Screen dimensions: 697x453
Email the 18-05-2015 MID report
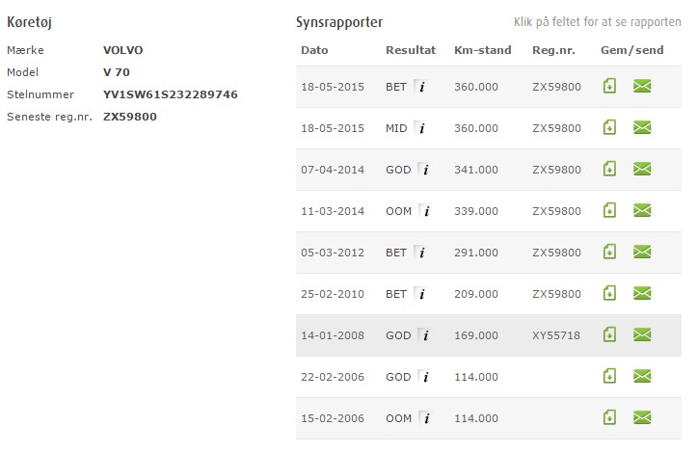[x=642, y=128]
